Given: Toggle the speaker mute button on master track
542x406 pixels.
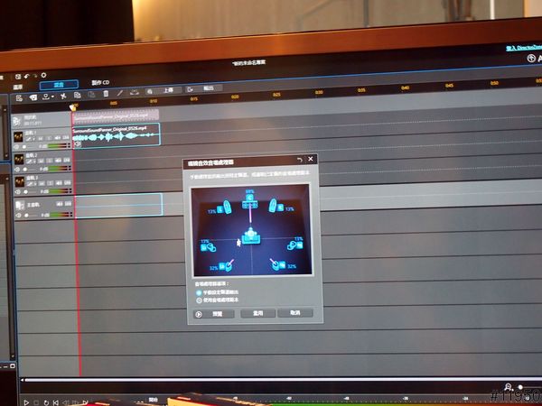Looking at the screenshot, I should click(x=59, y=204).
